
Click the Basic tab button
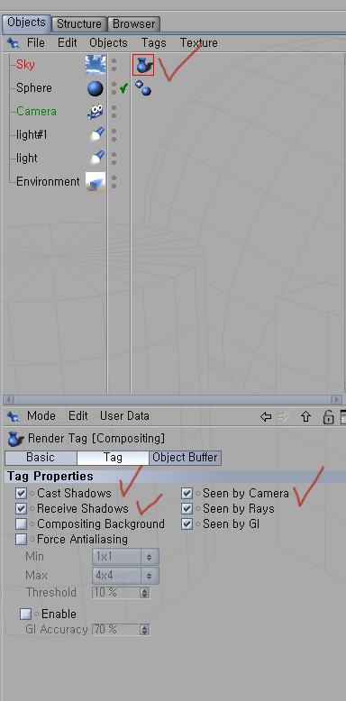click(x=41, y=458)
